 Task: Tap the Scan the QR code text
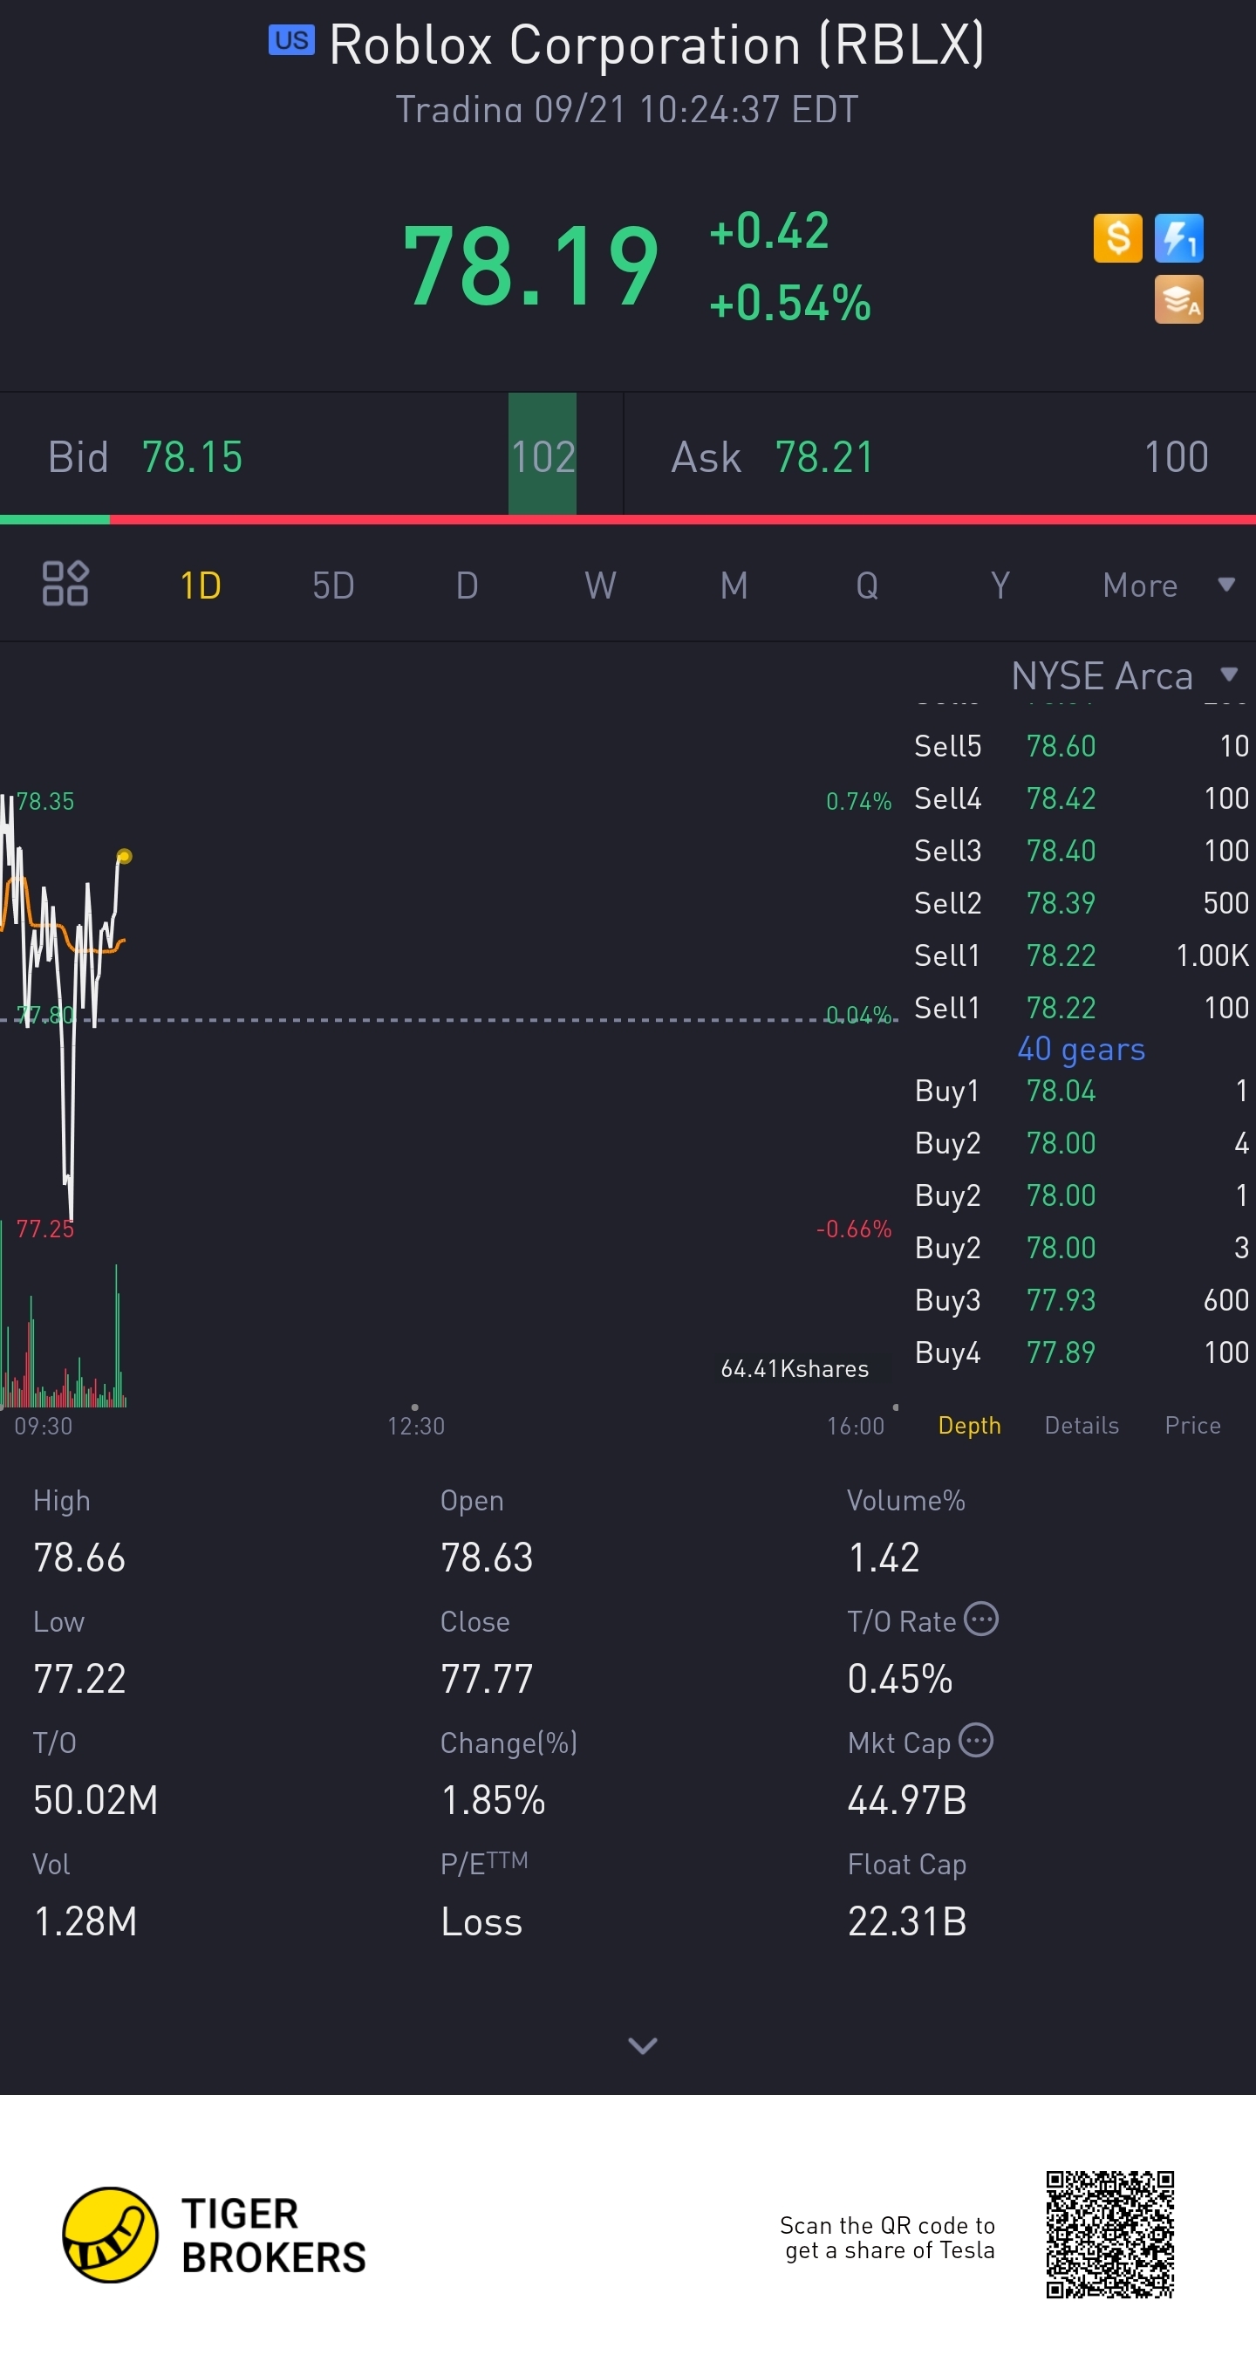coord(888,2237)
